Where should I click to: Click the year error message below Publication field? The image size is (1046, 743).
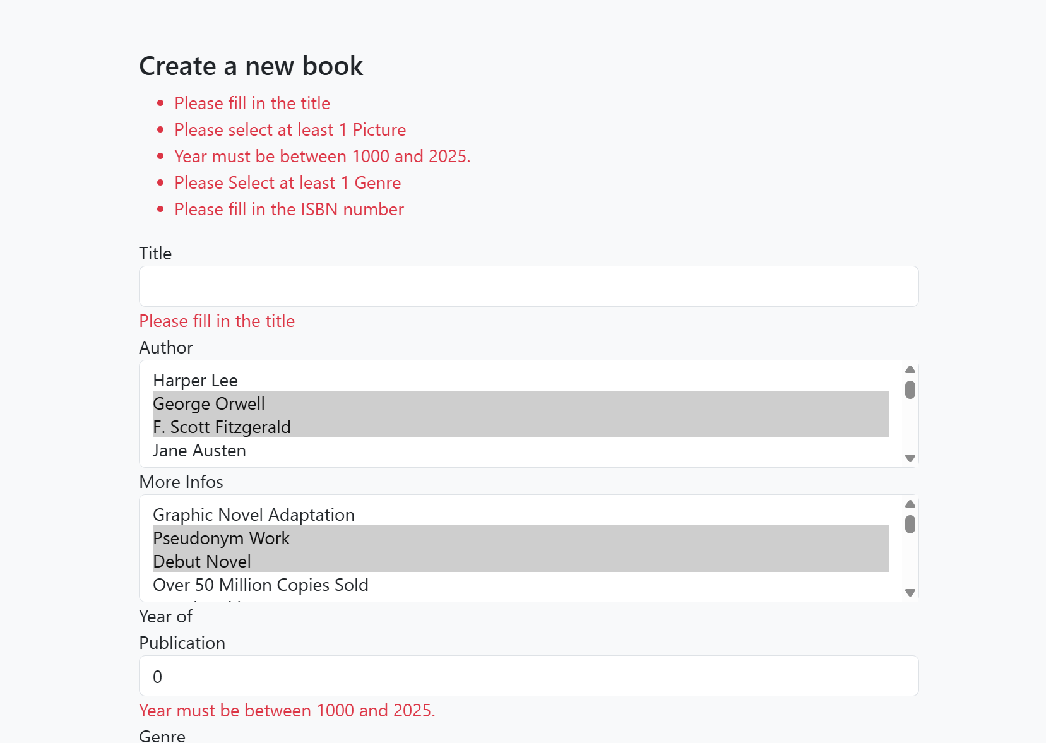[x=287, y=710]
